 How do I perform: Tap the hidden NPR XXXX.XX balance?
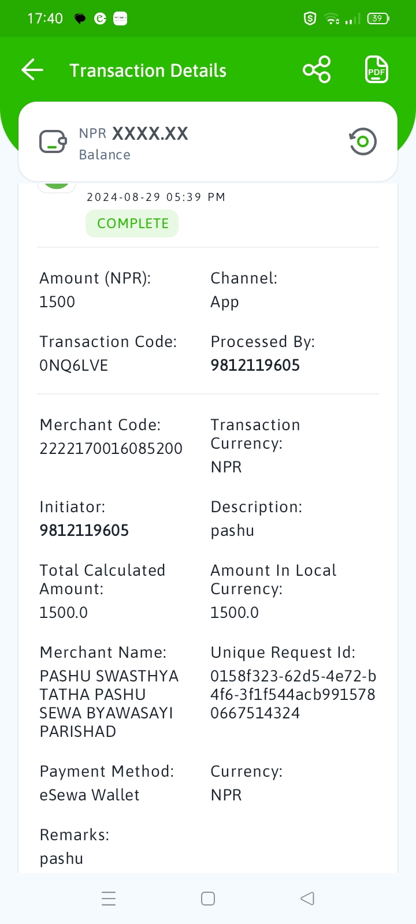pos(133,133)
